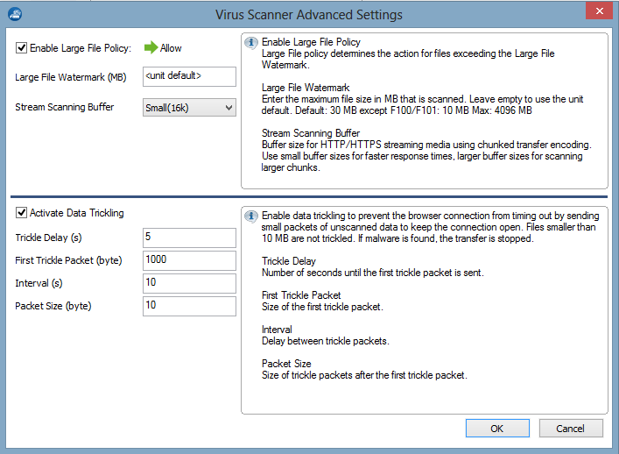Click the data trickling description panel
This screenshot has width=619, height=454.
[424, 307]
